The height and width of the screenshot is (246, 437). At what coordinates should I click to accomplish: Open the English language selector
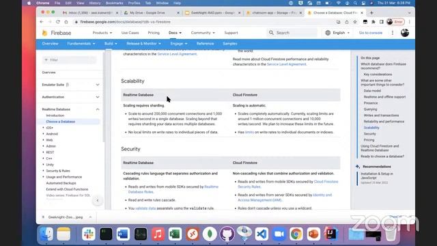point(337,33)
